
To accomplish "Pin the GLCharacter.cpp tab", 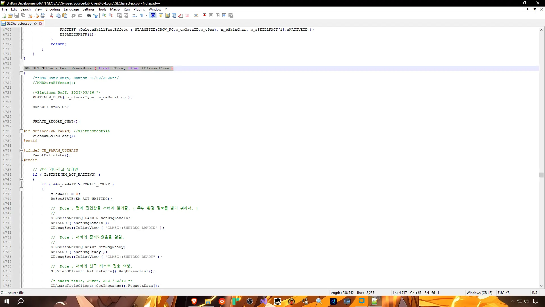I will tap(35, 23).
